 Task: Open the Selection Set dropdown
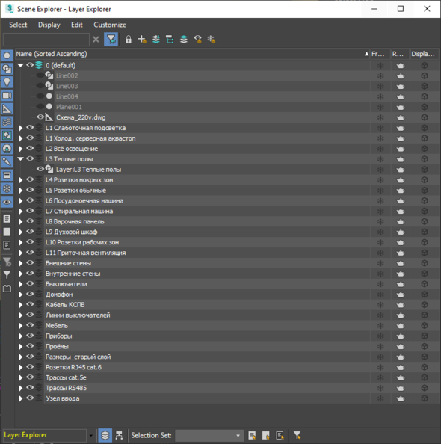coord(209,435)
